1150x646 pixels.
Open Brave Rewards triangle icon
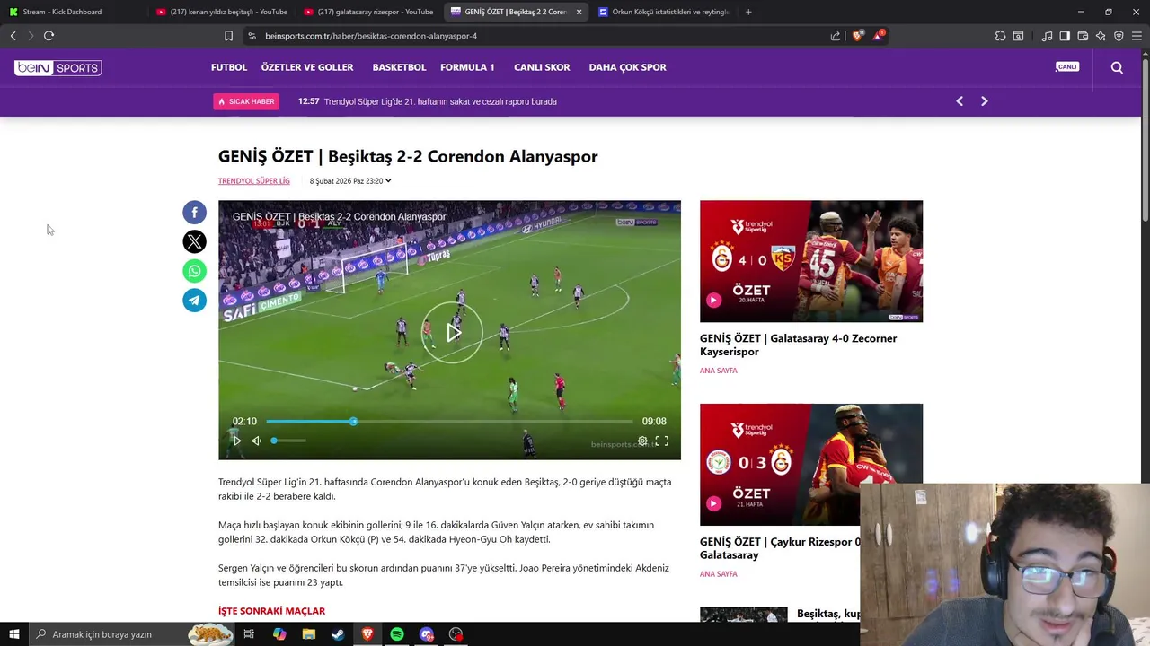click(879, 36)
